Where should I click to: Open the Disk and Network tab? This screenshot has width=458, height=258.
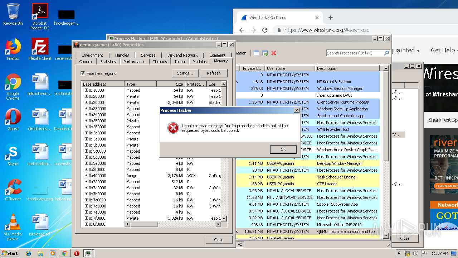click(x=182, y=55)
